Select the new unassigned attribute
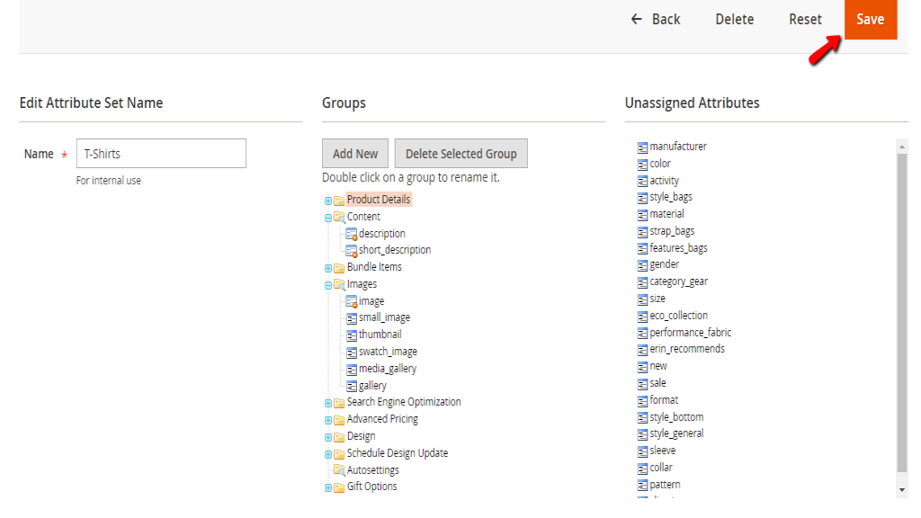Image resolution: width=921 pixels, height=518 pixels. (x=657, y=367)
